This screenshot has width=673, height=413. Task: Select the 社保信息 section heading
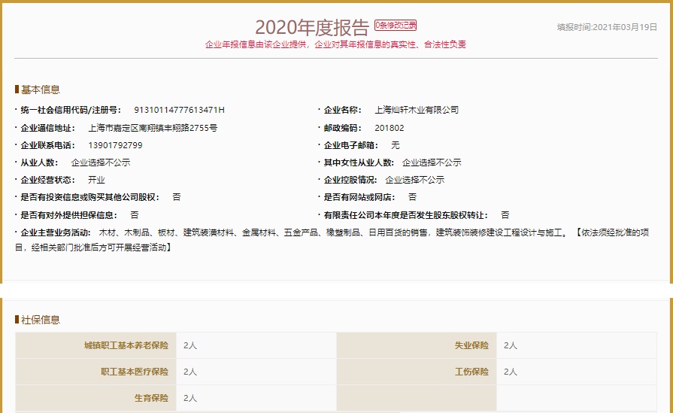click(40, 320)
